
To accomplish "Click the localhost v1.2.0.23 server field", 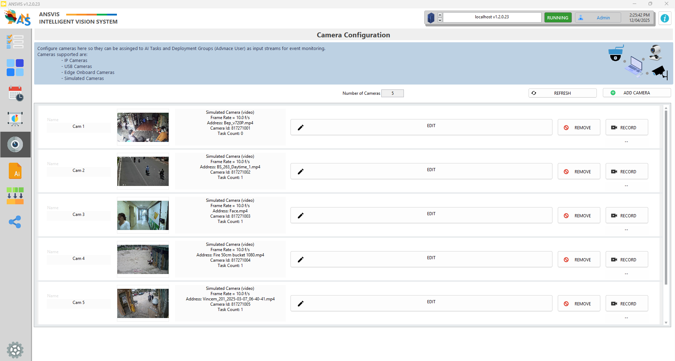I will tap(492, 17).
